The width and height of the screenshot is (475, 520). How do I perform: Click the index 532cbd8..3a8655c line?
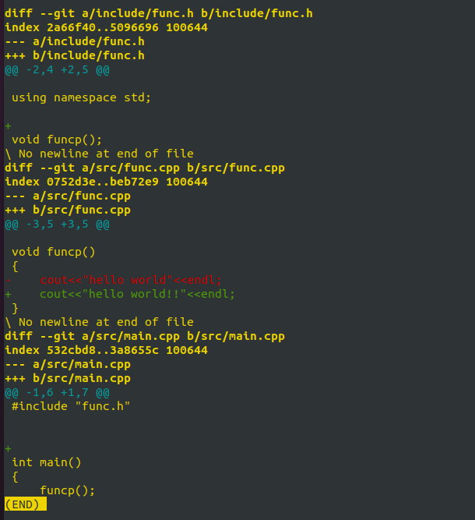click(x=107, y=350)
